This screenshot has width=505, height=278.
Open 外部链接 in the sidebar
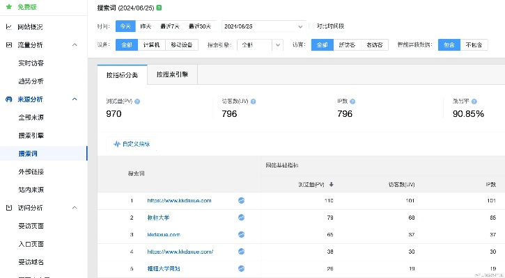coord(31,172)
